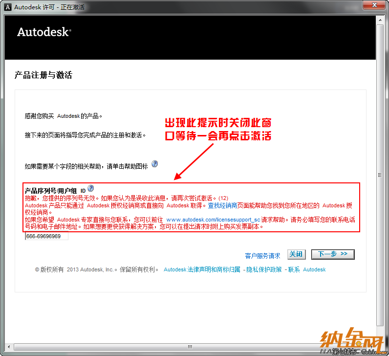Open the 隐私保护政策 link

(264, 269)
